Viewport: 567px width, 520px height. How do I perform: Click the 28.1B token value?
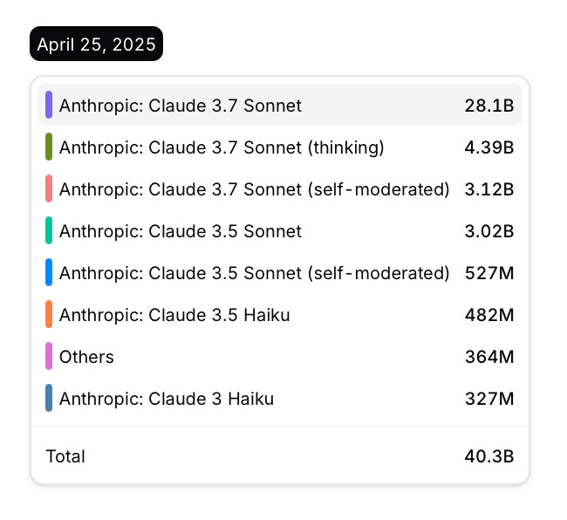point(488,106)
